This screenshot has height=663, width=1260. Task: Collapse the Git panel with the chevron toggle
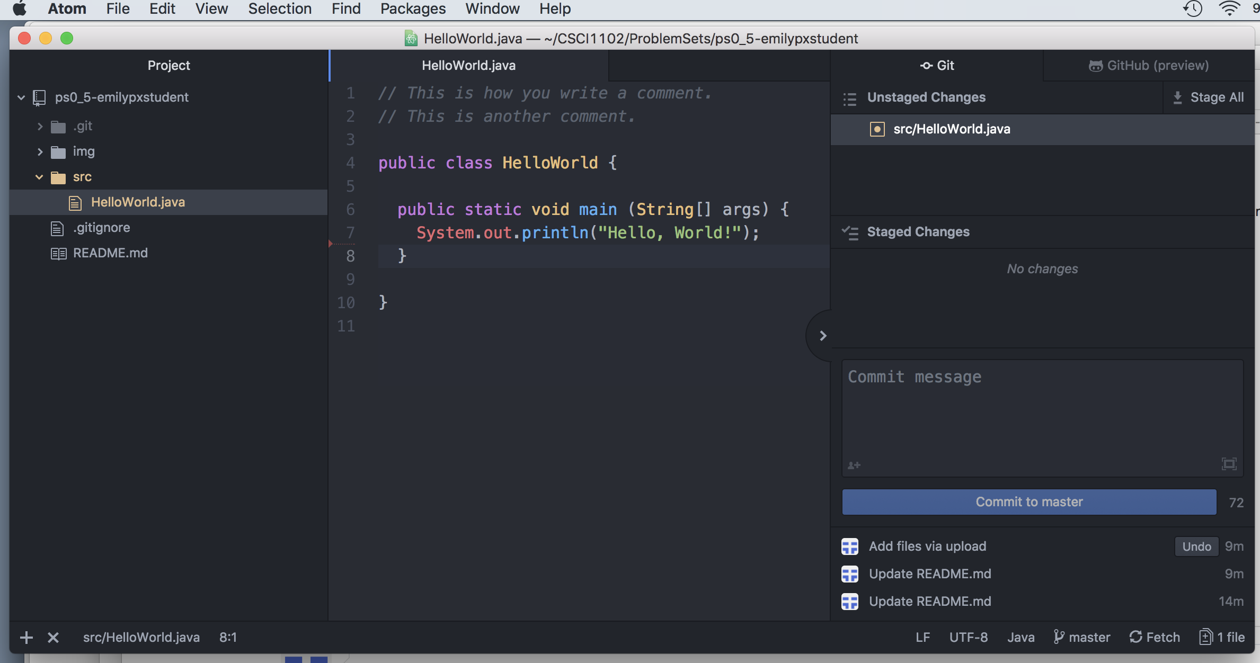[822, 336]
